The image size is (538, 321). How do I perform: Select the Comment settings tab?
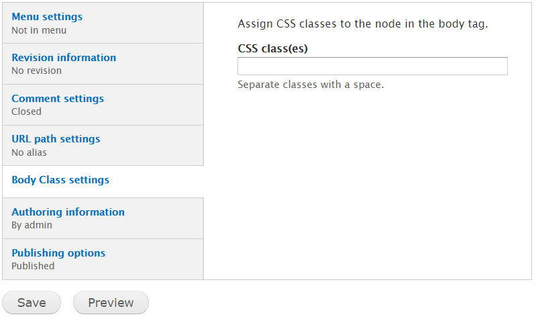coord(58,99)
